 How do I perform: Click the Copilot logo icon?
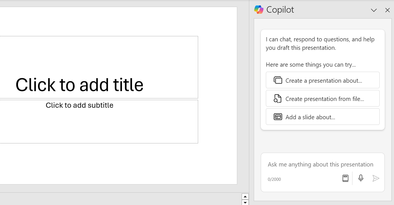pyautogui.click(x=259, y=10)
